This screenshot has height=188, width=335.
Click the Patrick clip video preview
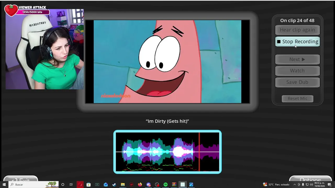tap(167, 62)
